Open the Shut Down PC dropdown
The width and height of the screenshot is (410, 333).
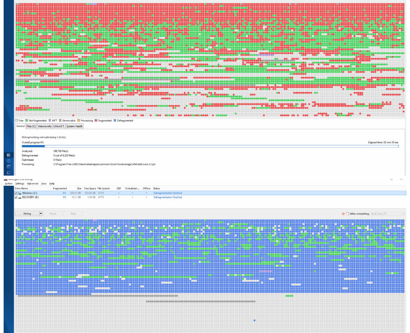click(x=387, y=214)
